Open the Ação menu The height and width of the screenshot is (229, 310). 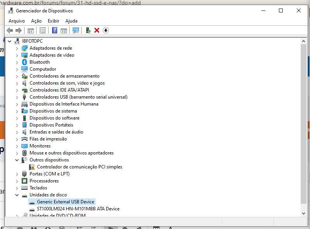pyautogui.click(x=36, y=21)
